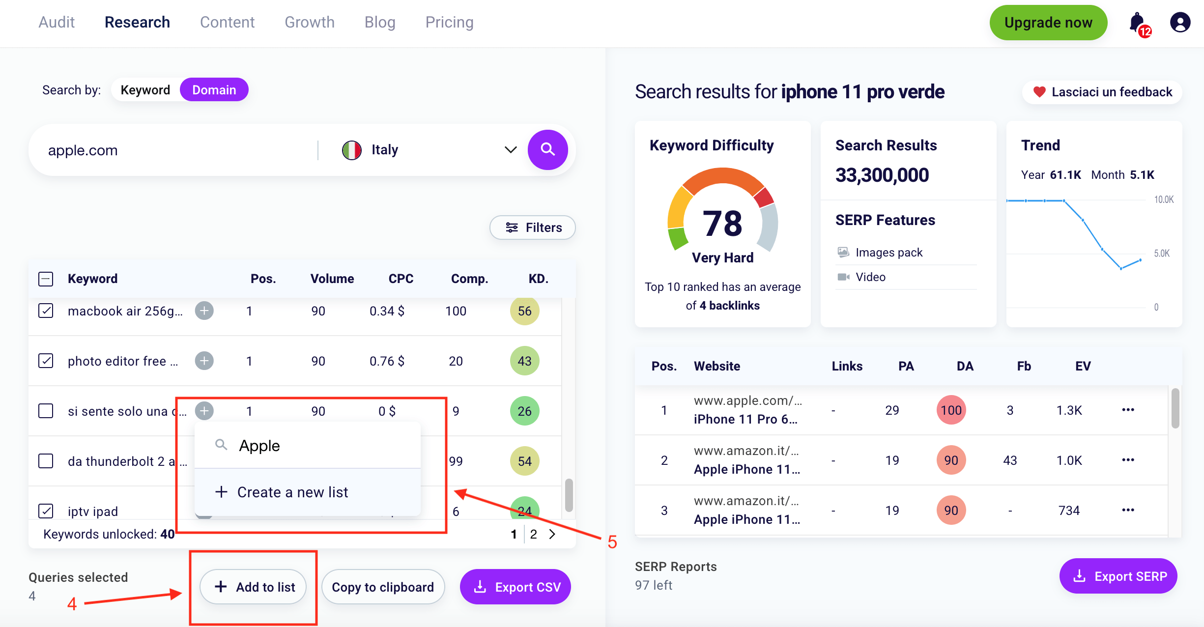The height and width of the screenshot is (627, 1204).
Task: Open the Audit tab
Action: click(57, 22)
